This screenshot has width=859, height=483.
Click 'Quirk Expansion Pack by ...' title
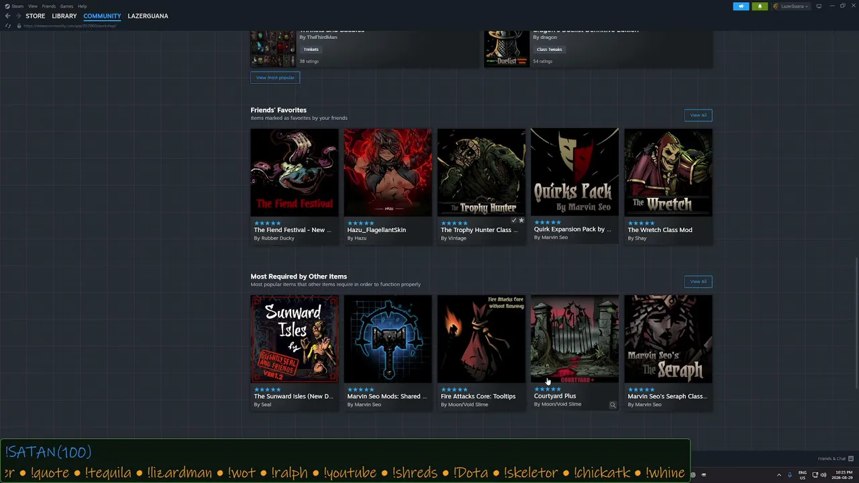point(572,229)
